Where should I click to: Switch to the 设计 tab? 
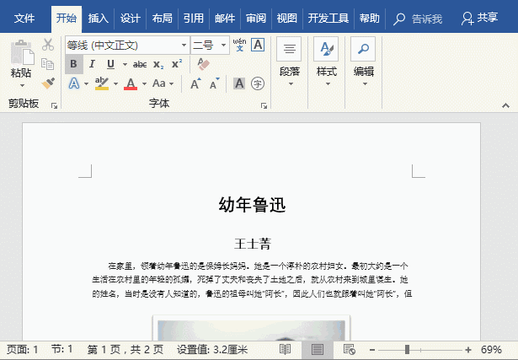(131, 19)
